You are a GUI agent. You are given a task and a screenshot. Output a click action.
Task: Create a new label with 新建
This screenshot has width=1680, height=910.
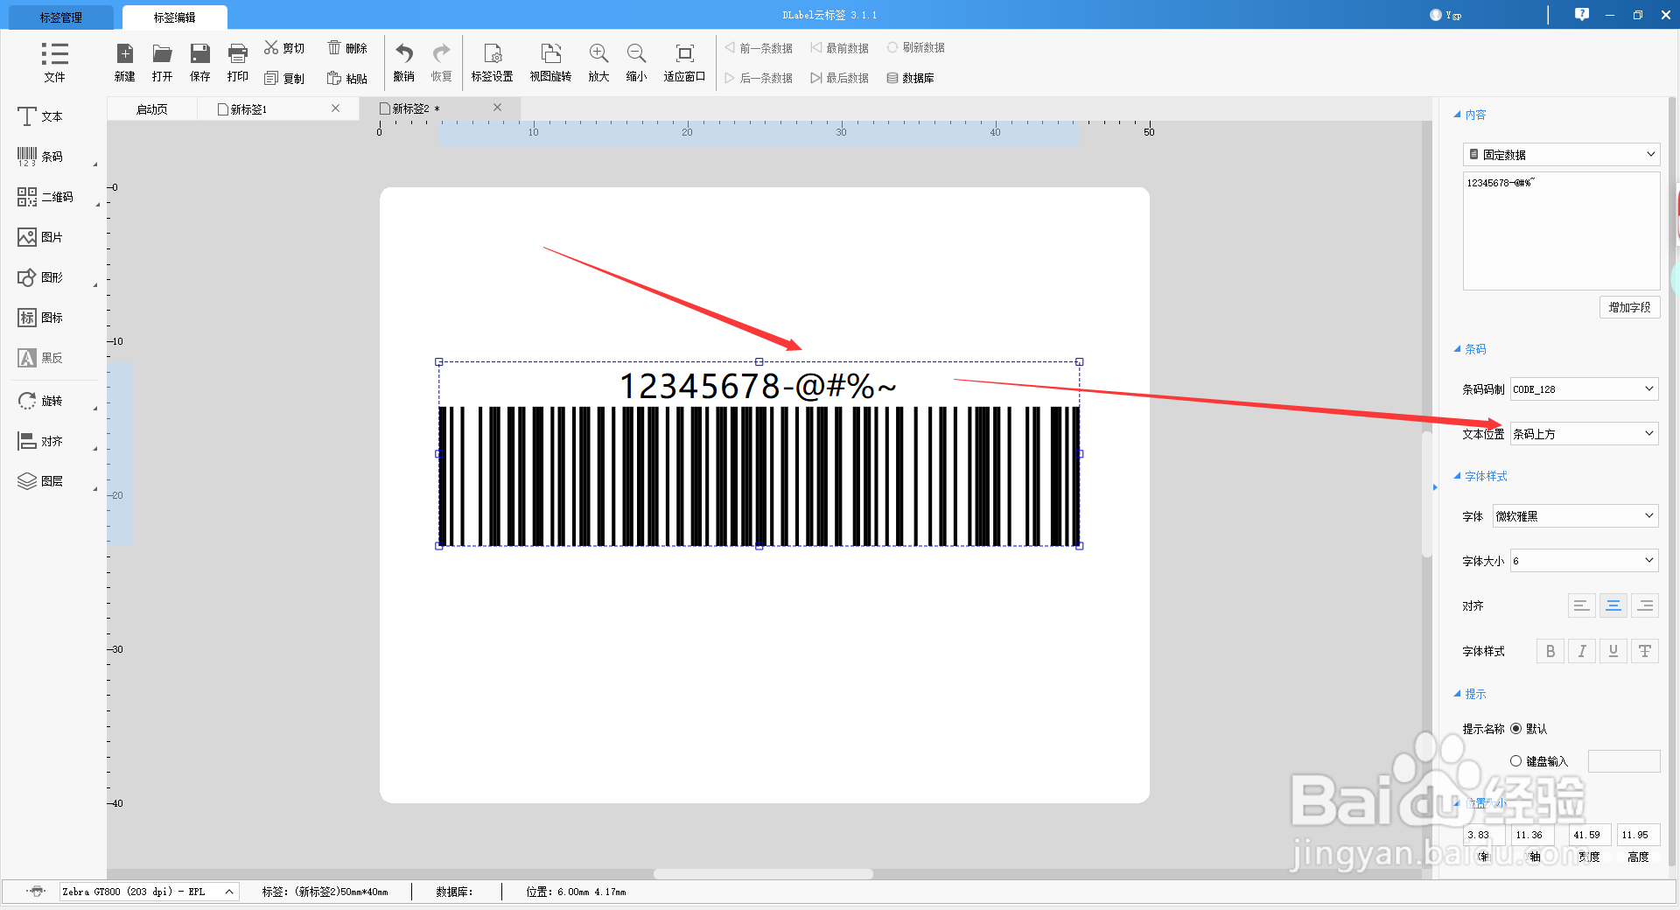(125, 62)
